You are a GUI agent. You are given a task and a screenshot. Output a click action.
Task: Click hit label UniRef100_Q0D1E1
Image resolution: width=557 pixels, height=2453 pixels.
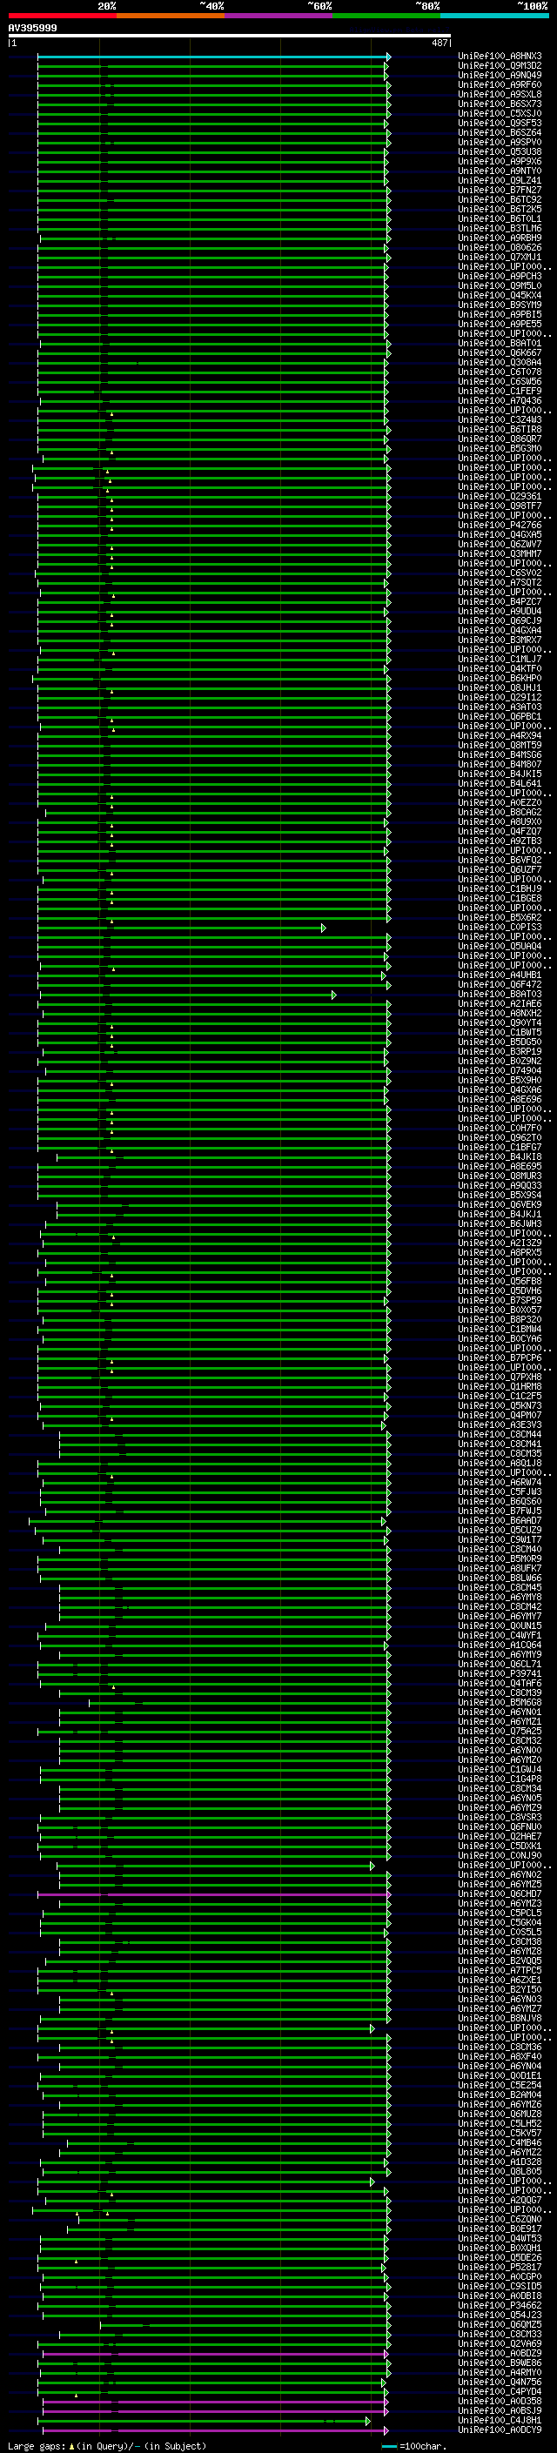point(500,2076)
